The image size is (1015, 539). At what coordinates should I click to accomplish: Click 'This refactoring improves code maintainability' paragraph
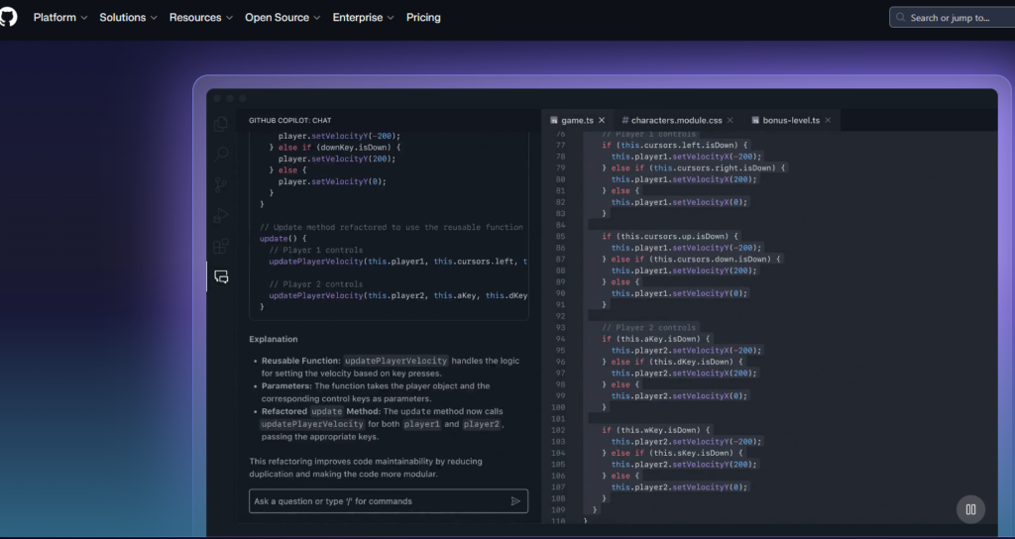click(366, 468)
